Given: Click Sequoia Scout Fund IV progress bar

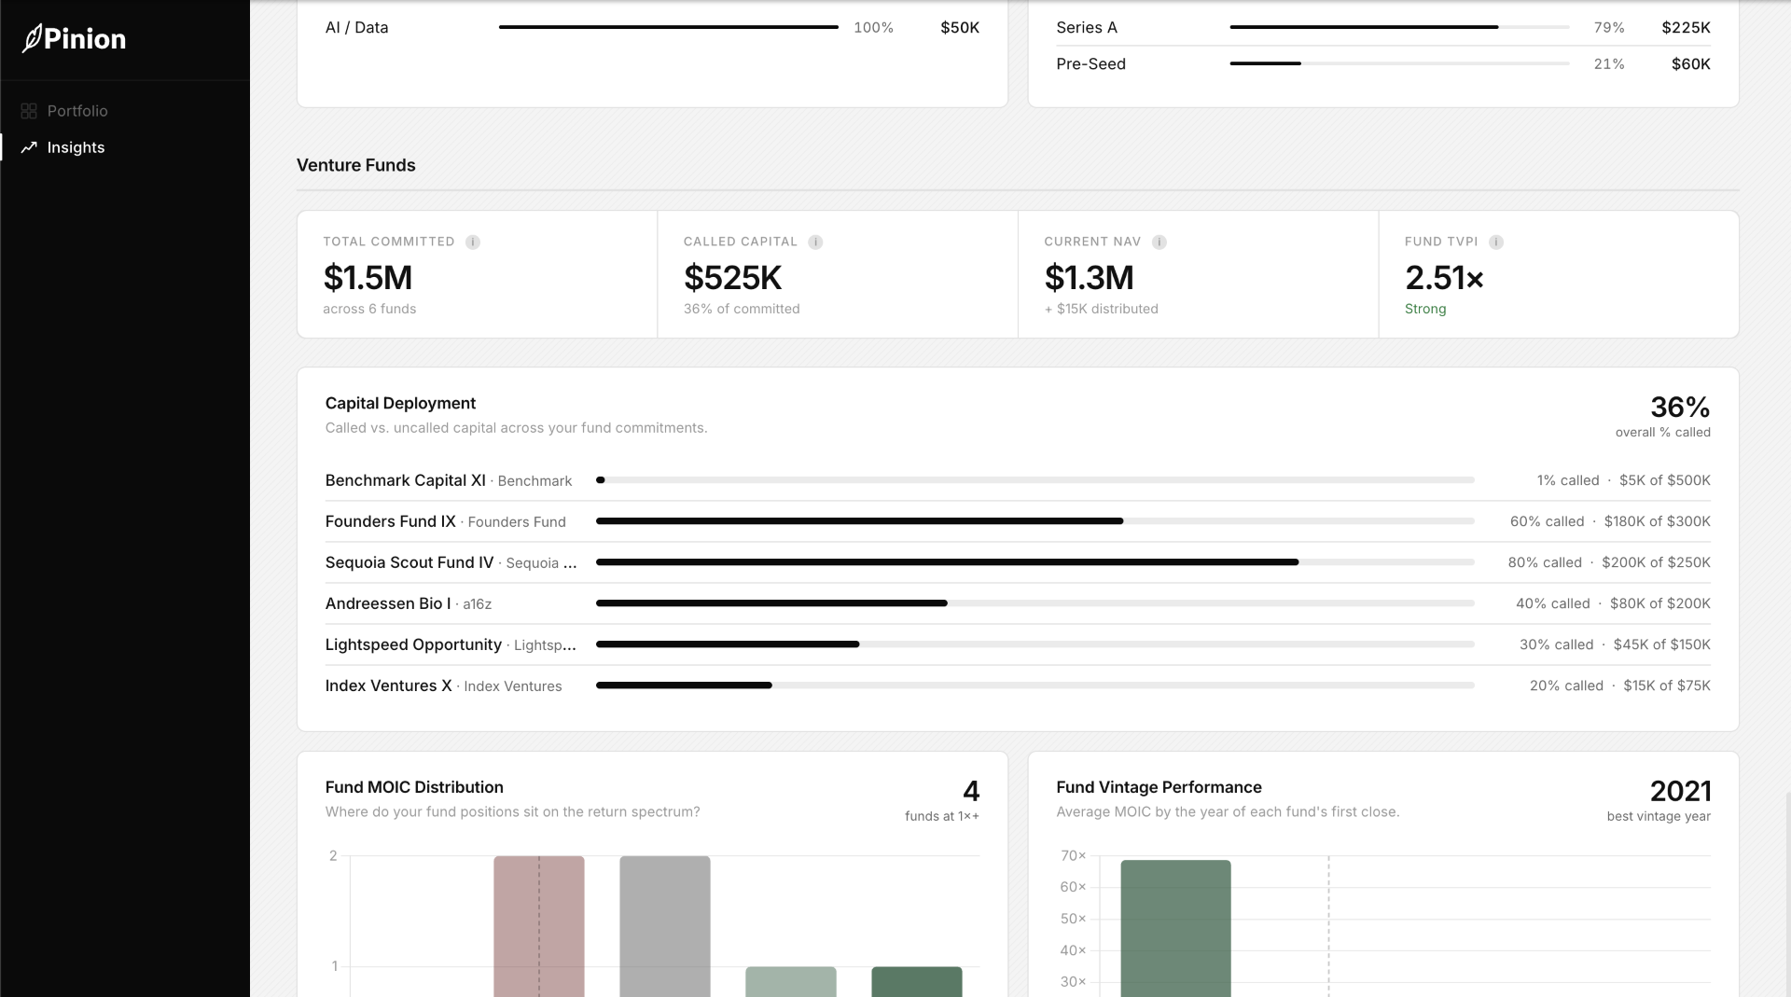Looking at the screenshot, I should coord(1035,562).
